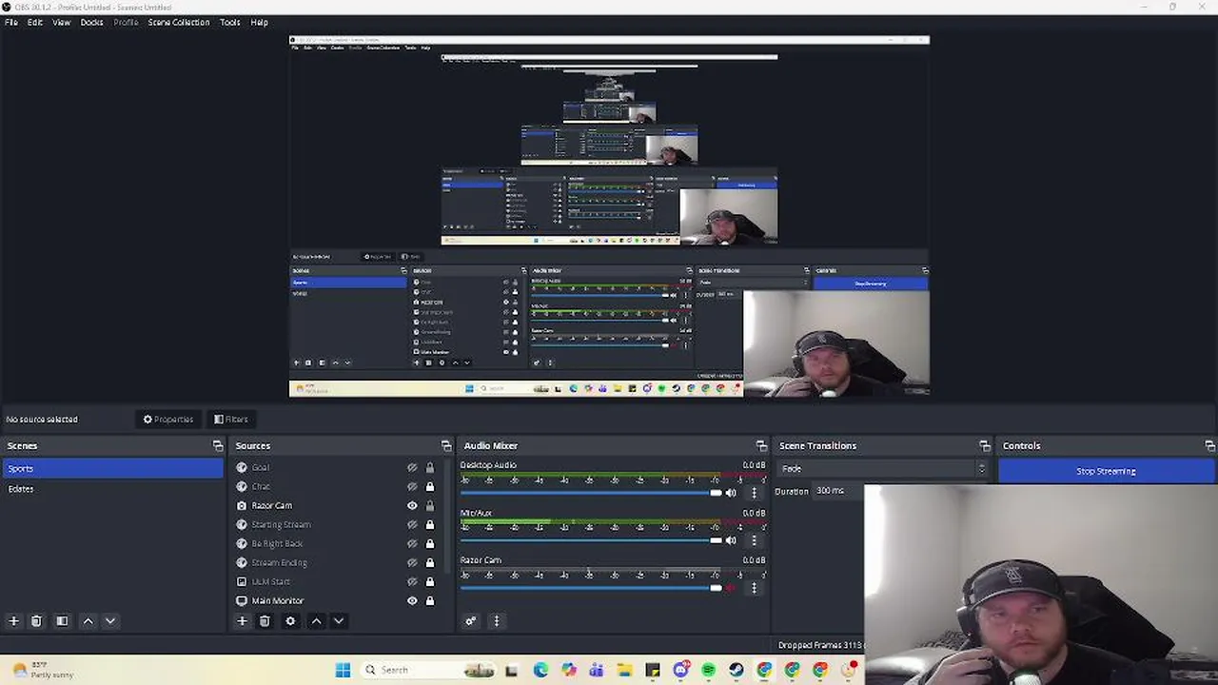Remove selected scene using Scenes trash icon
This screenshot has height=685, width=1218.
point(36,621)
